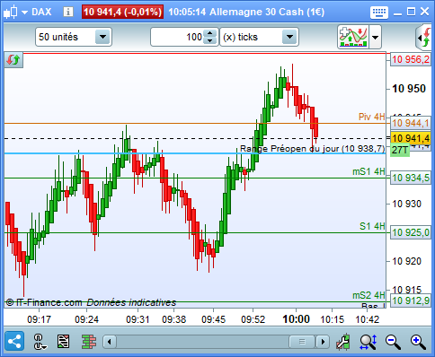Screen dimensions: 435x357
Task: Open the chart style candlestick icon
Action: pos(11,12)
